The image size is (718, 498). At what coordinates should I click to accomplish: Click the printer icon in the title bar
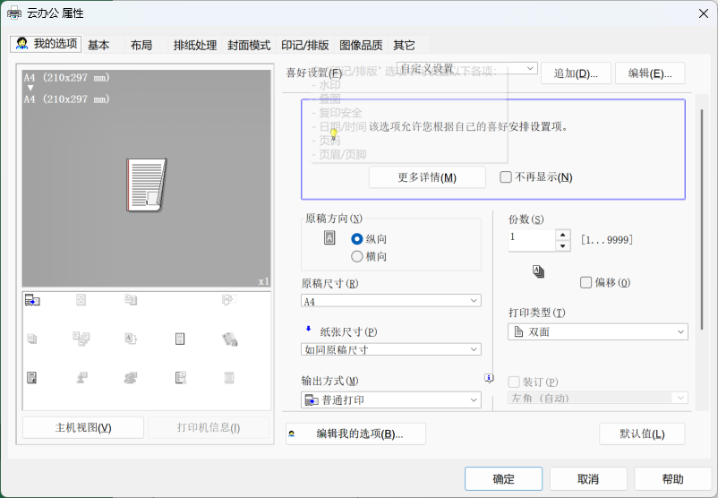[13, 13]
